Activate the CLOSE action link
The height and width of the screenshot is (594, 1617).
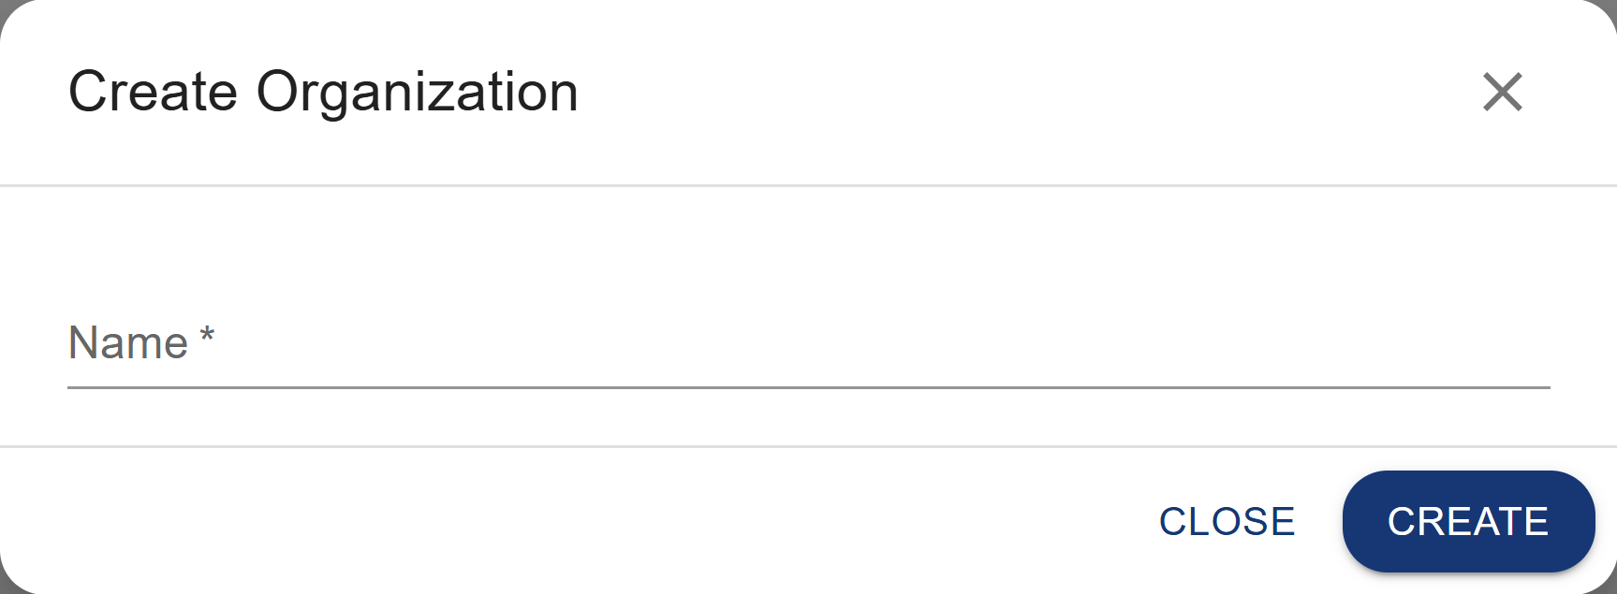(x=1227, y=521)
